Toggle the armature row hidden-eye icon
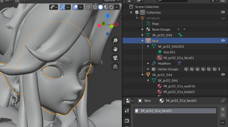The image size is (228, 127). (223, 18)
